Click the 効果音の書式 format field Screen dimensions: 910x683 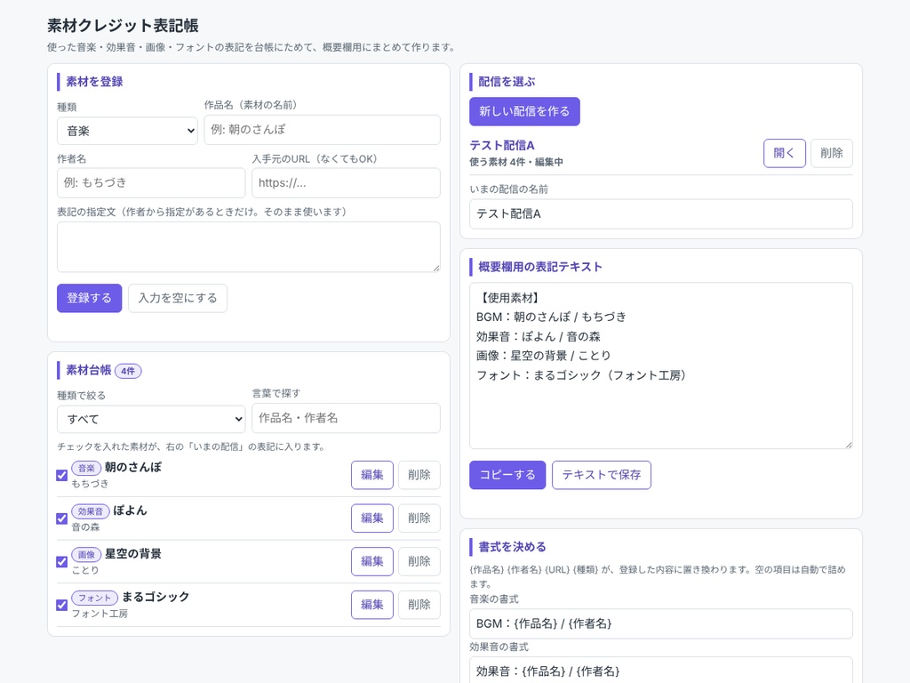pos(661,671)
